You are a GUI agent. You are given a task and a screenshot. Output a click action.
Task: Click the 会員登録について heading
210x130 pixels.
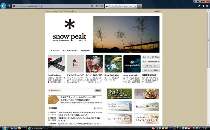[149, 75]
